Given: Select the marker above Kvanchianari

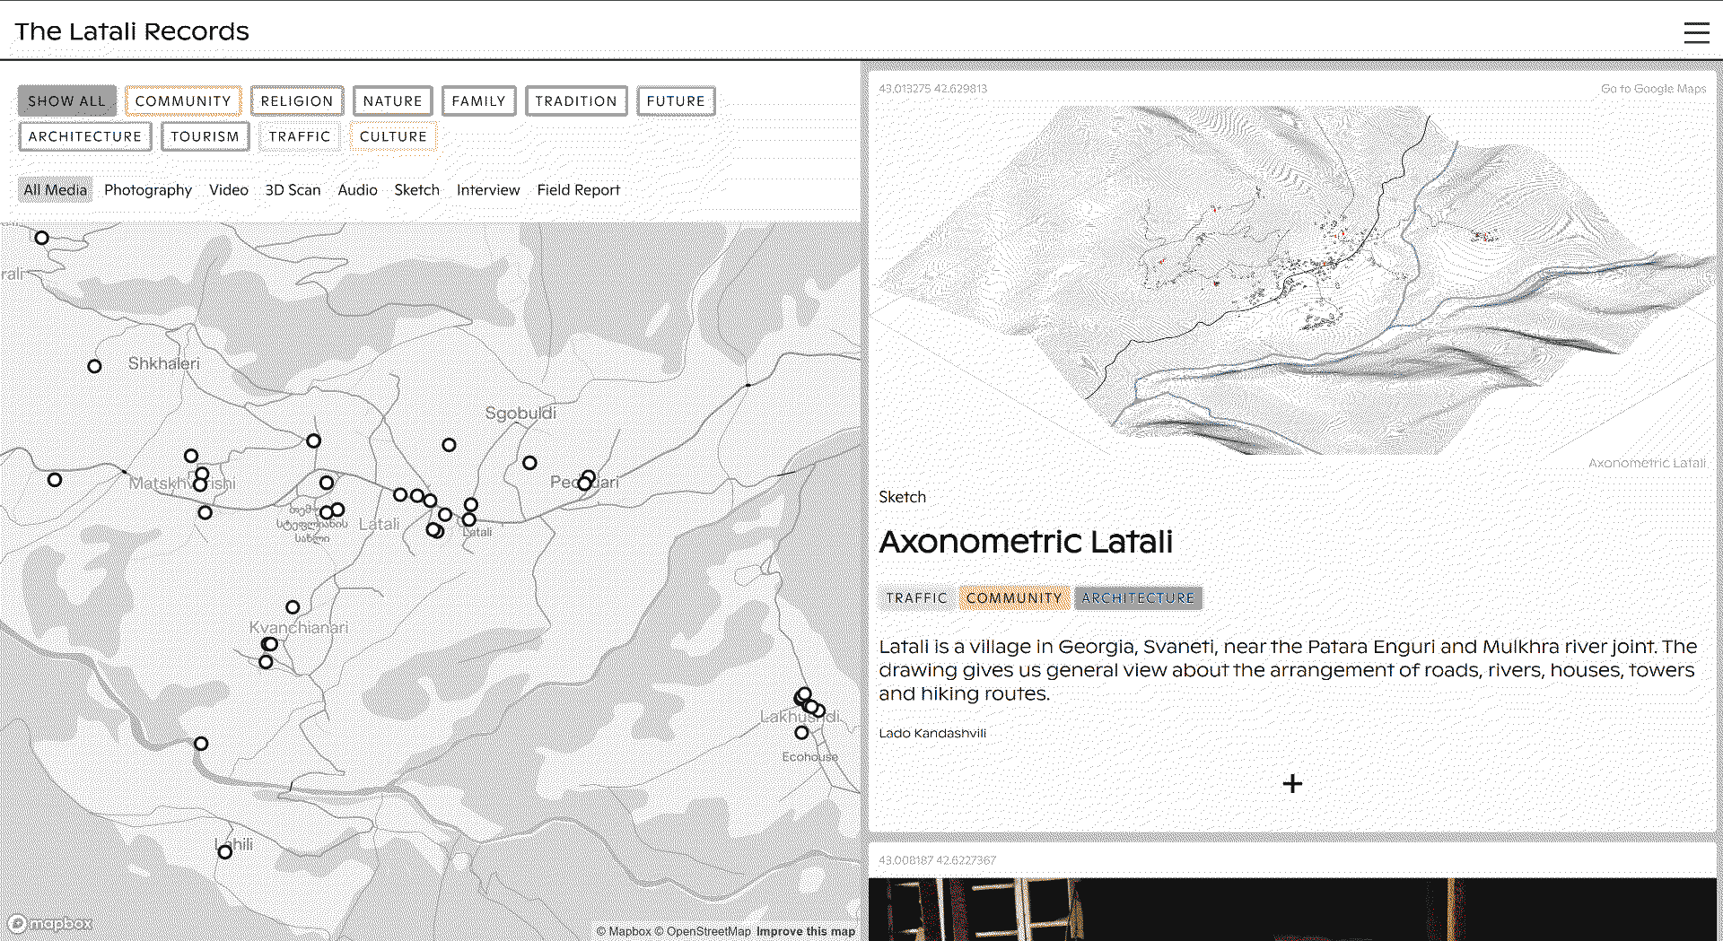Looking at the screenshot, I should [293, 607].
